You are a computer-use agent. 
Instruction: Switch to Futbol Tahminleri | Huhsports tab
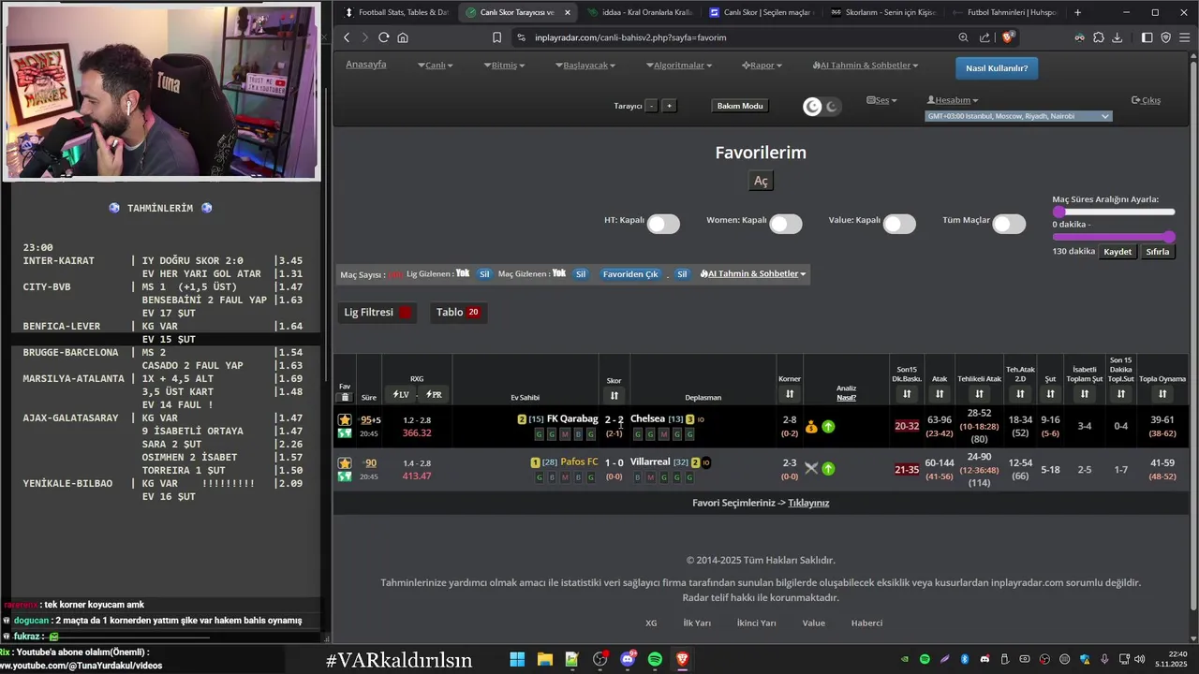pos(1005,12)
